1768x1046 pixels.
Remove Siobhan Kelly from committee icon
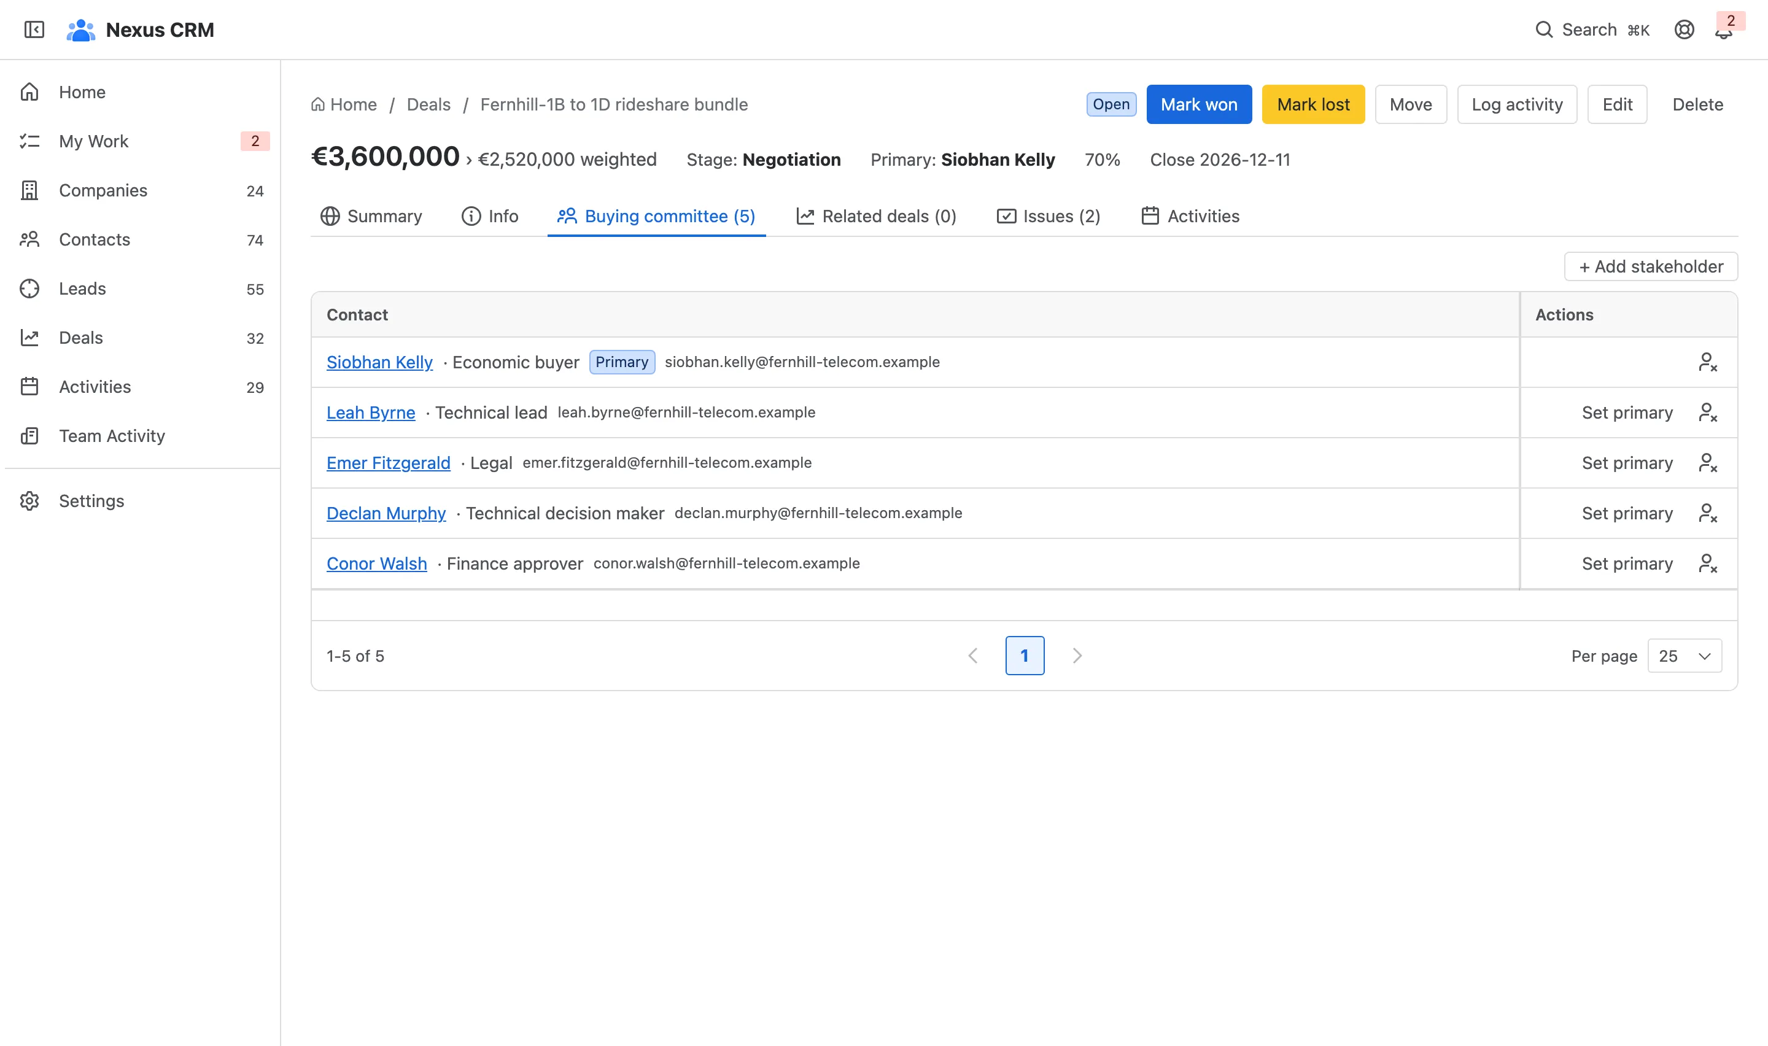click(x=1707, y=362)
